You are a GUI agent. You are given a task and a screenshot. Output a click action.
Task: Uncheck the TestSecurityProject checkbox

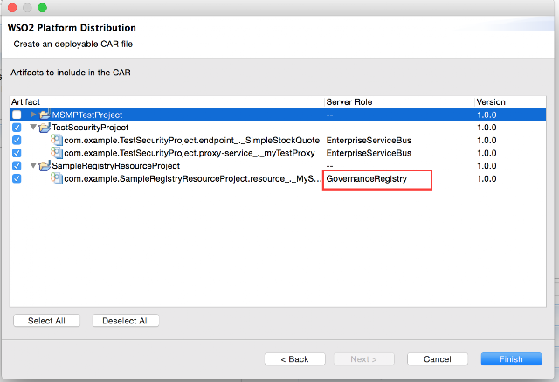[17, 128]
